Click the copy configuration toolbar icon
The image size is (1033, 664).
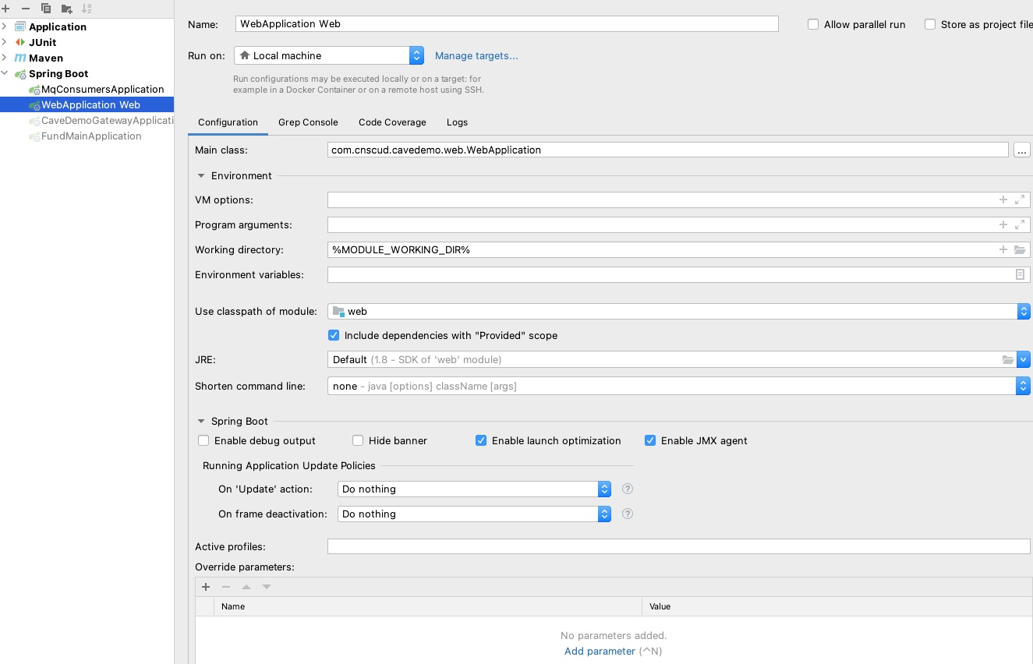coord(46,9)
